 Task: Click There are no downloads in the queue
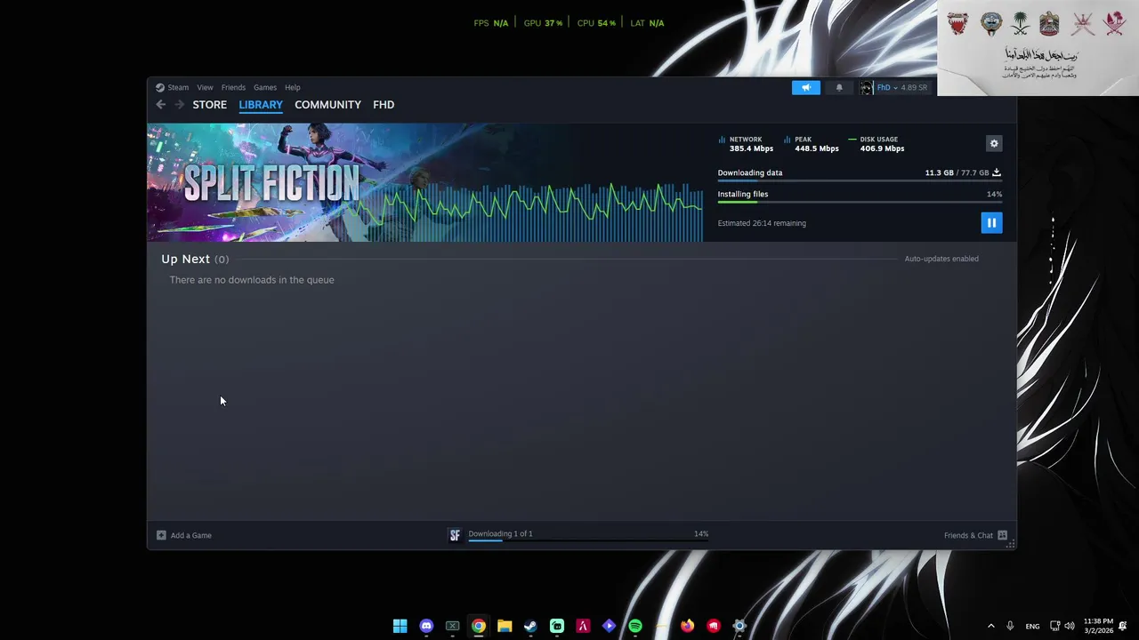[x=252, y=280]
